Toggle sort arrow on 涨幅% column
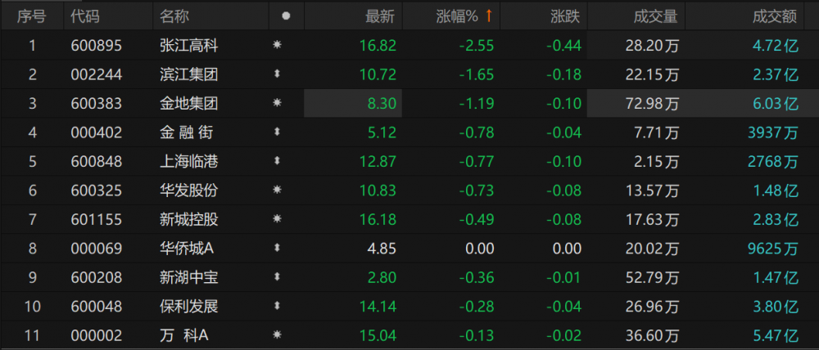This screenshot has width=819, height=350. (x=489, y=16)
